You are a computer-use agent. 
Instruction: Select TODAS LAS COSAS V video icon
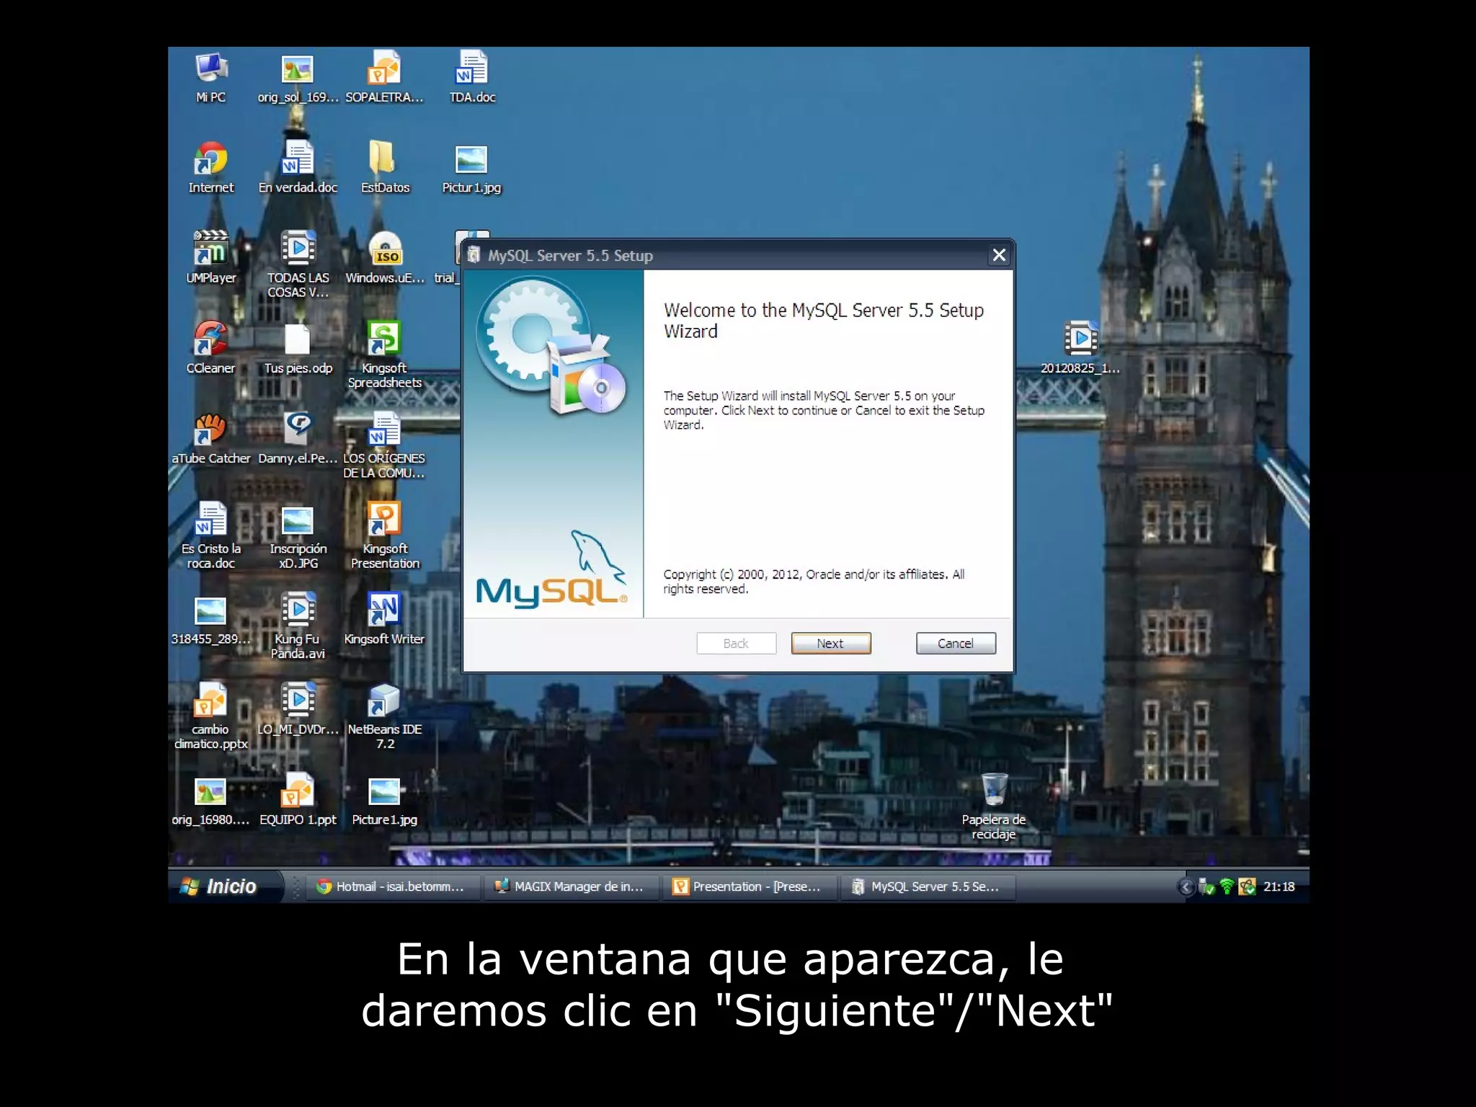coord(298,264)
